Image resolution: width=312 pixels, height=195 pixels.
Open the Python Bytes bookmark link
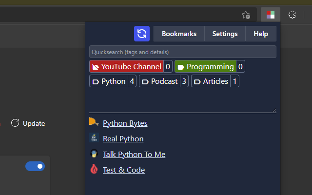[x=125, y=123]
